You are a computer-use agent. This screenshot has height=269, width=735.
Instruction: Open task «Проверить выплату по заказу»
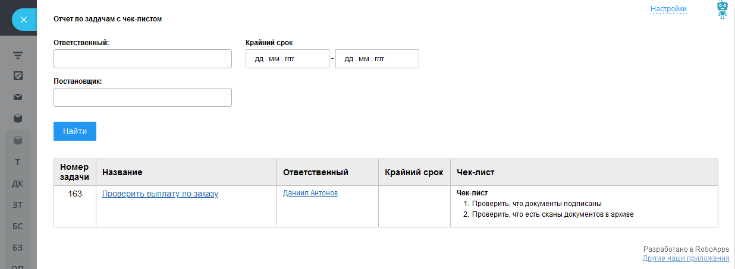[160, 194]
